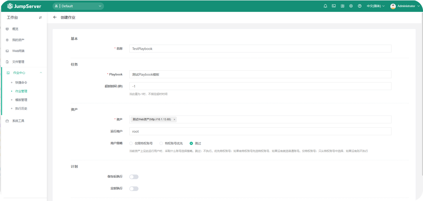Click the 名称 input field
Screen dimensions: 423x201
[x=260, y=49]
